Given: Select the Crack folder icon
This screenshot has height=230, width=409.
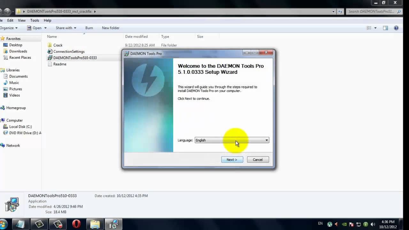Looking at the screenshot, I should pyautogui.click(x=50, y=45).
